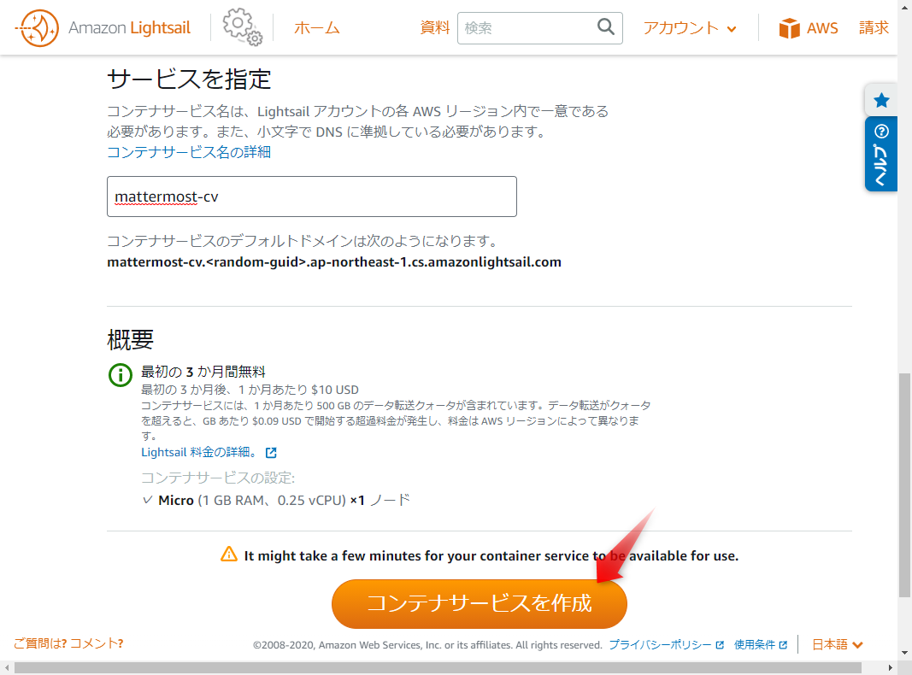Click the green info icon in 概要

tap(121, 375)
